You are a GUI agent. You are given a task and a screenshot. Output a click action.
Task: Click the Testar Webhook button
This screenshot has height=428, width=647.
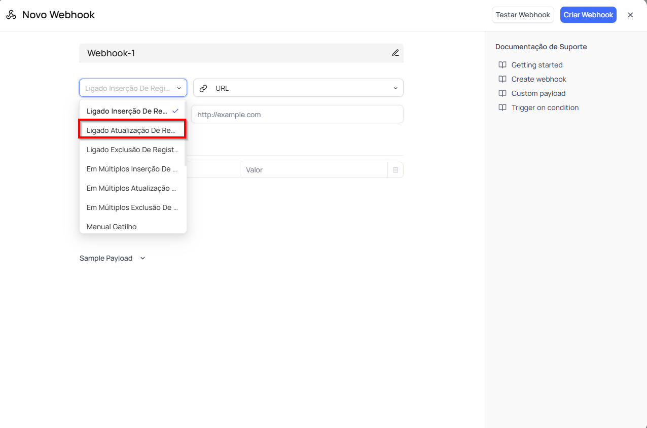[x=523, y=15]
